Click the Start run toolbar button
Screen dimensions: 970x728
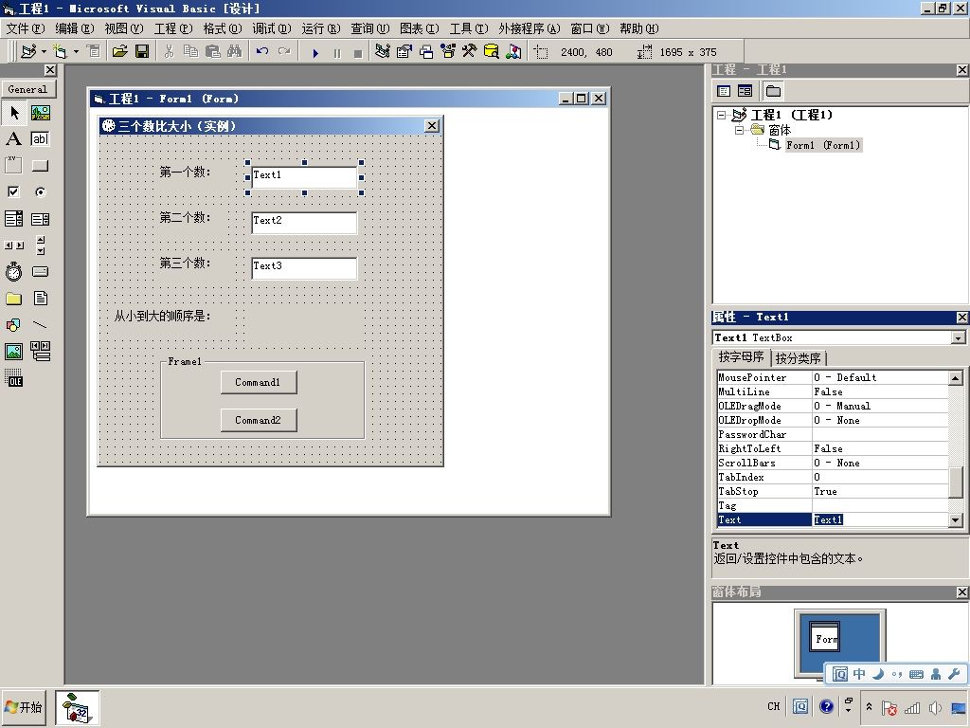(x=315, y=53)
